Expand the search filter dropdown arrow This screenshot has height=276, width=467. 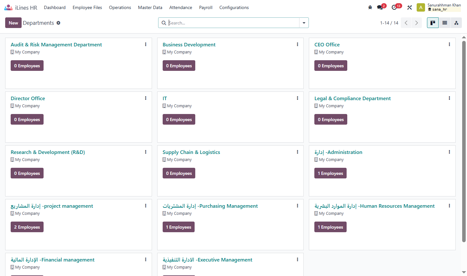pyautogui.click(x=304, y=23)
